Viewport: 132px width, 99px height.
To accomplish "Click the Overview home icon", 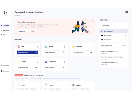I will click(2, 26).
